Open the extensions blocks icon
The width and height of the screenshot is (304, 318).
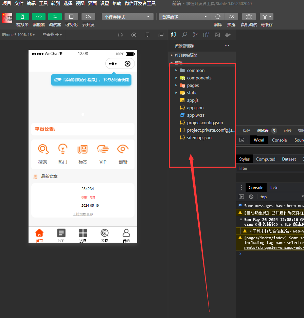(206, 35)
